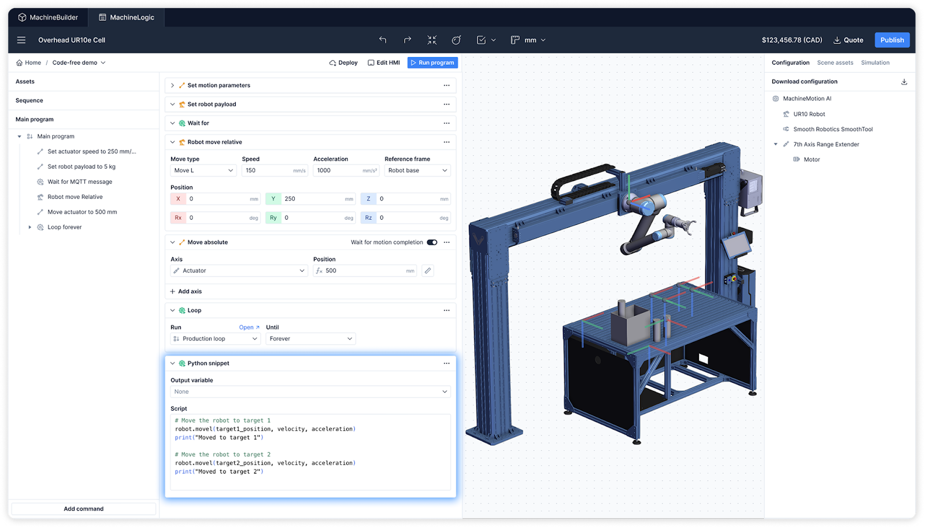
Task: Click the Speed input field
Action: 268,171
